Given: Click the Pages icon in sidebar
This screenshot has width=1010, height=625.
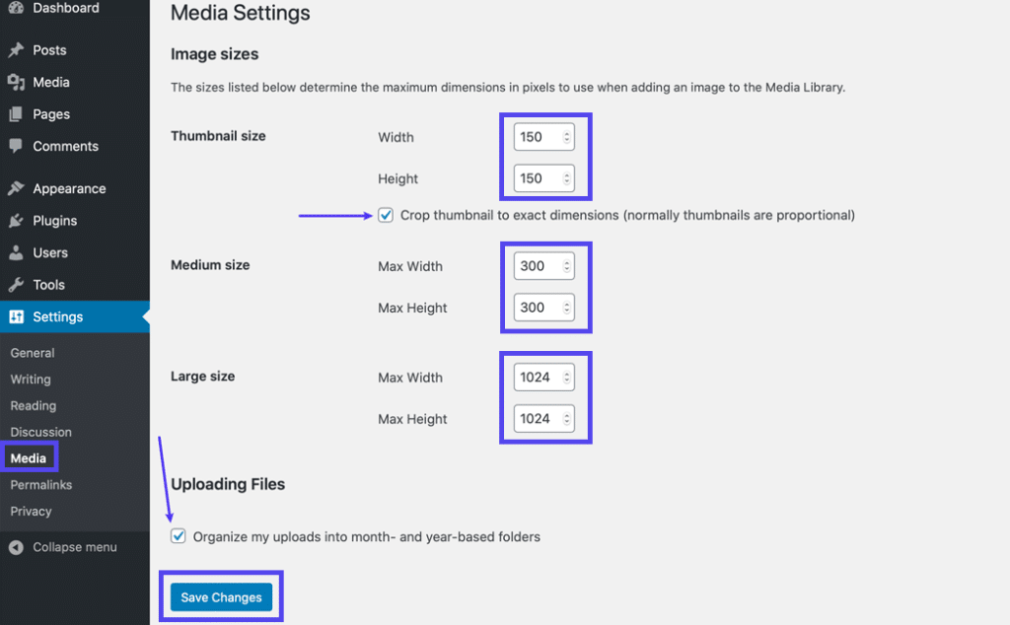Looking at the screenshot, I should click(x=16, y=114).
